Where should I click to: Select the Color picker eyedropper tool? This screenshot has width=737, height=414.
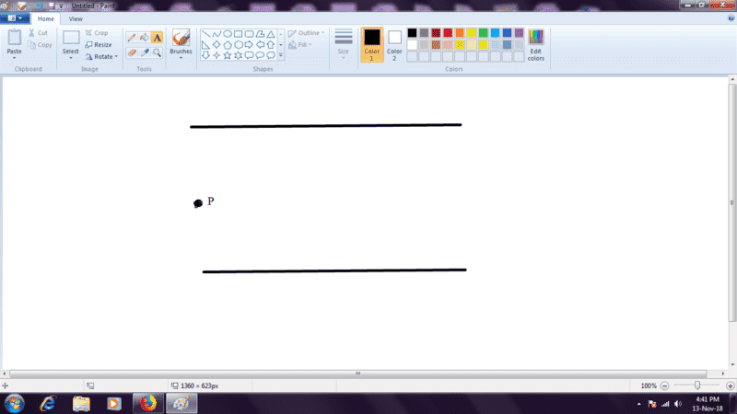coord(144,52)
